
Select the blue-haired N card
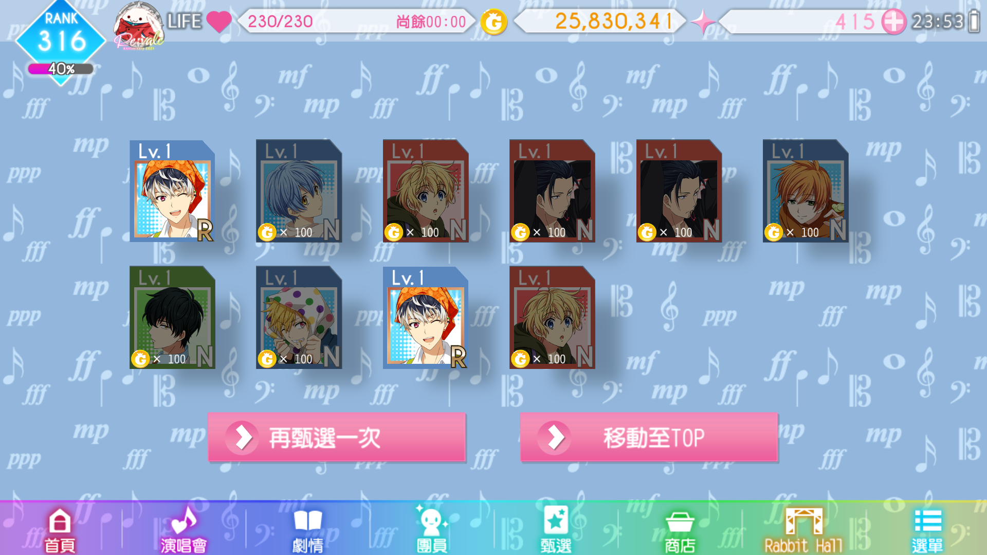coord(299,191)
